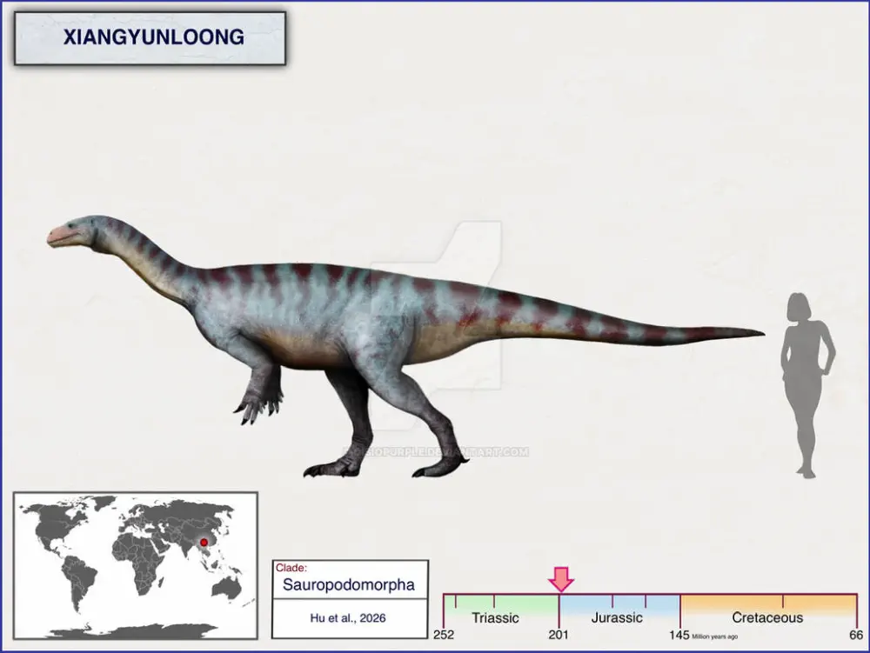
Task: Select the XIANGYUNLOONG title banner
Action: 151,38
